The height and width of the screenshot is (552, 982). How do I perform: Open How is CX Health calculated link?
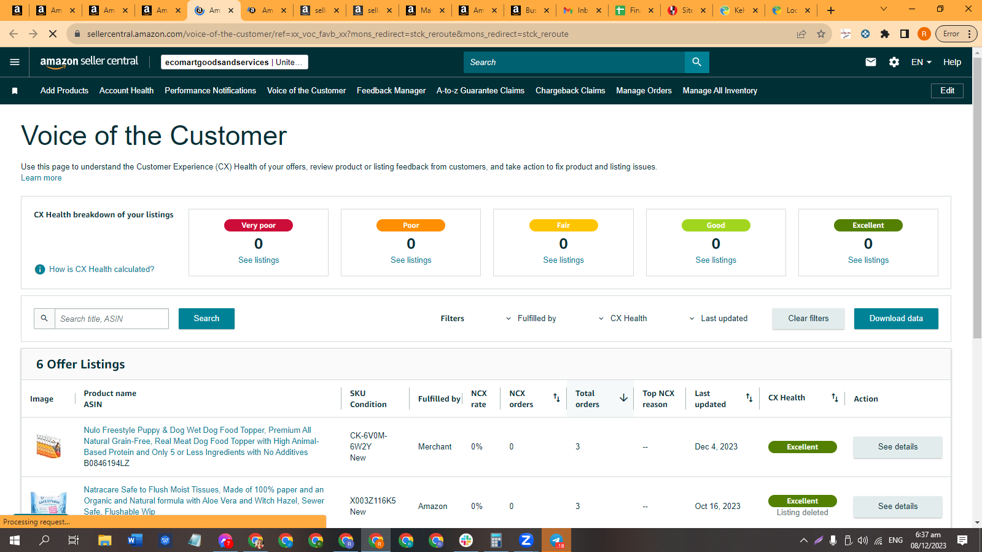(102, 270)
